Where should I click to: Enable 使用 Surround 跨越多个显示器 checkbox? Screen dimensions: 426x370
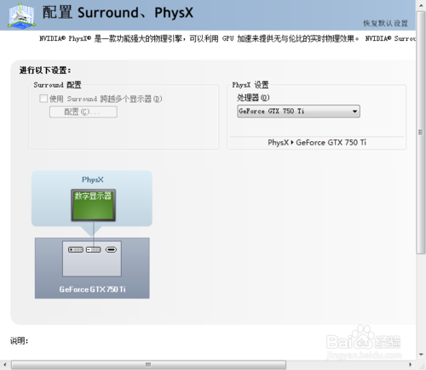coord(43,99)
